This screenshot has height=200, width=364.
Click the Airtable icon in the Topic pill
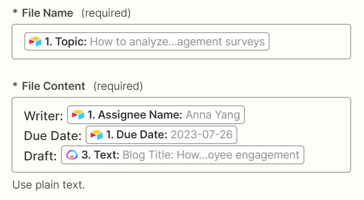[x=35, y=42]
